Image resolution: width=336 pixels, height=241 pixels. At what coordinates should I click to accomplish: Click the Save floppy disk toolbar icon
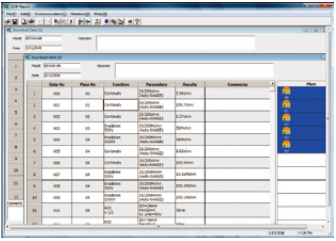[15, 21]
